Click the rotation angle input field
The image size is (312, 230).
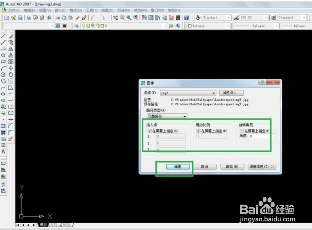pos(262,136)
